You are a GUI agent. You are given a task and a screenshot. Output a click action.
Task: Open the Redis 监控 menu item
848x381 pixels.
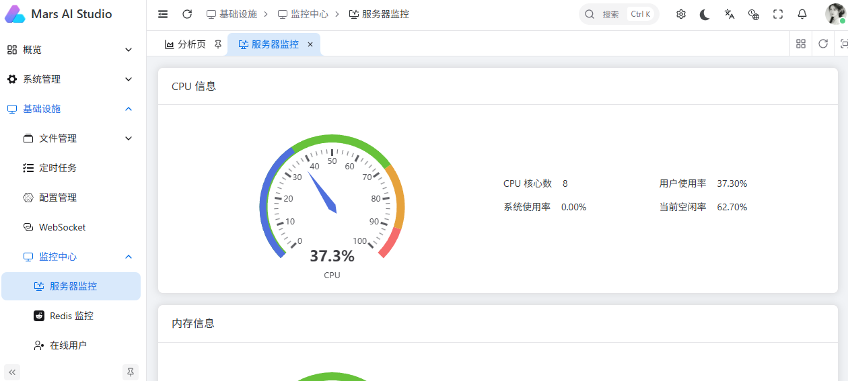click(70, 316)
